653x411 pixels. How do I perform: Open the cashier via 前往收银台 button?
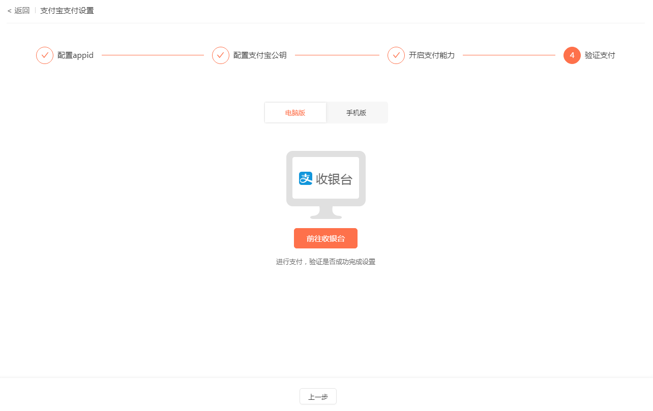pos(325,238)
